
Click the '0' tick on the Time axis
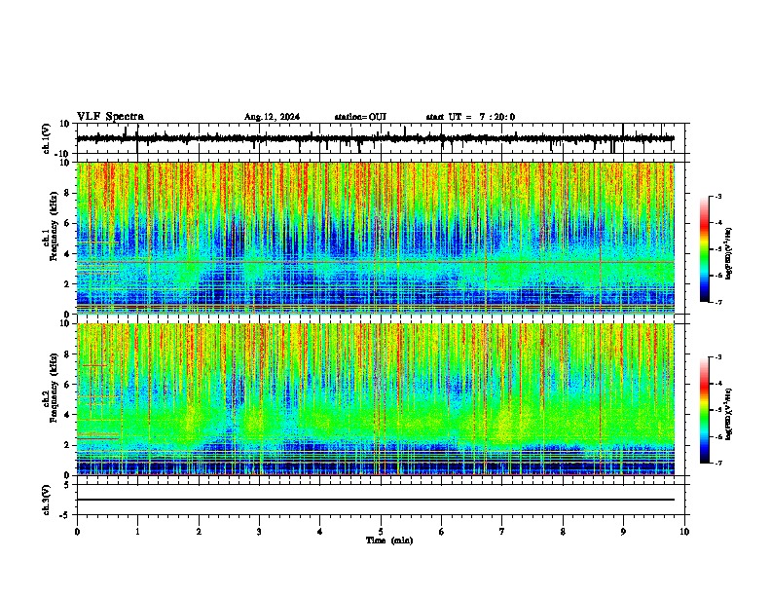77,532
